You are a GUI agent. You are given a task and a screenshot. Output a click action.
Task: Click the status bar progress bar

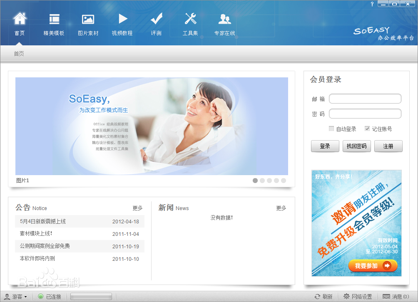click(x=91, y=297)
